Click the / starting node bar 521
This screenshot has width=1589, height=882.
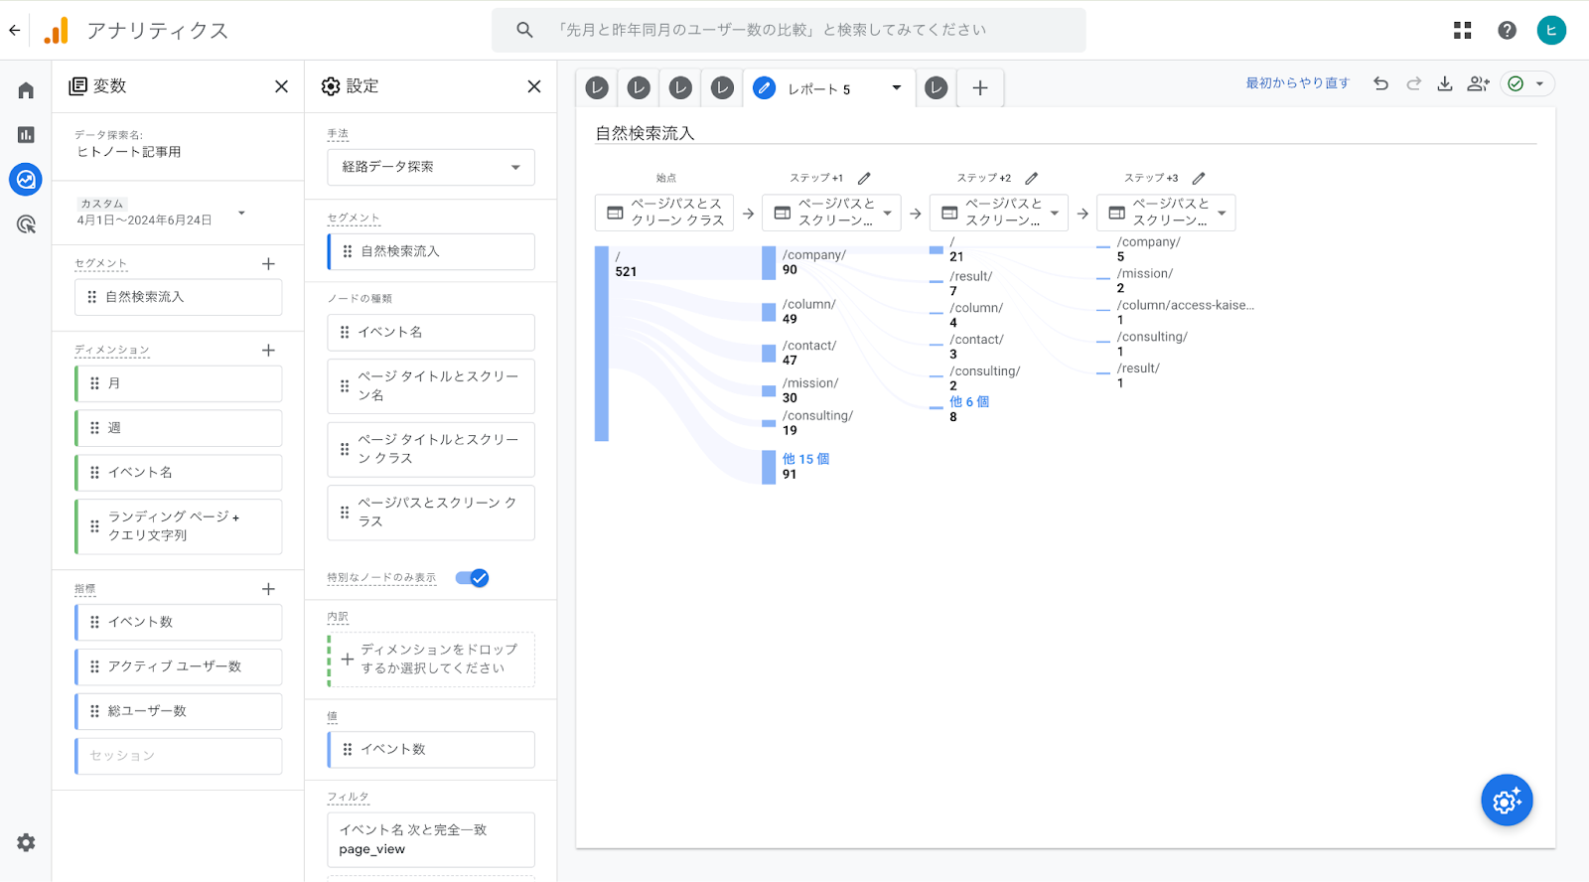click(602, 344)
